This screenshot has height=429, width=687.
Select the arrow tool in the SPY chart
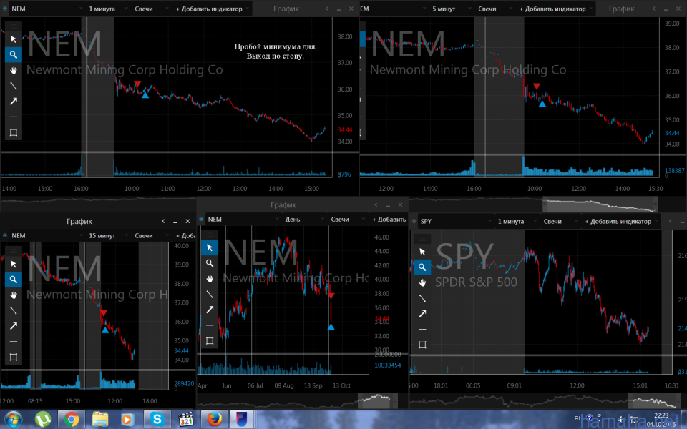coord(422,314)
